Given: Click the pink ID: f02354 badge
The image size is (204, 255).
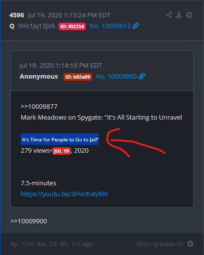Looking at the screenshot, I should pyautogui.click(x=72, y=26).
